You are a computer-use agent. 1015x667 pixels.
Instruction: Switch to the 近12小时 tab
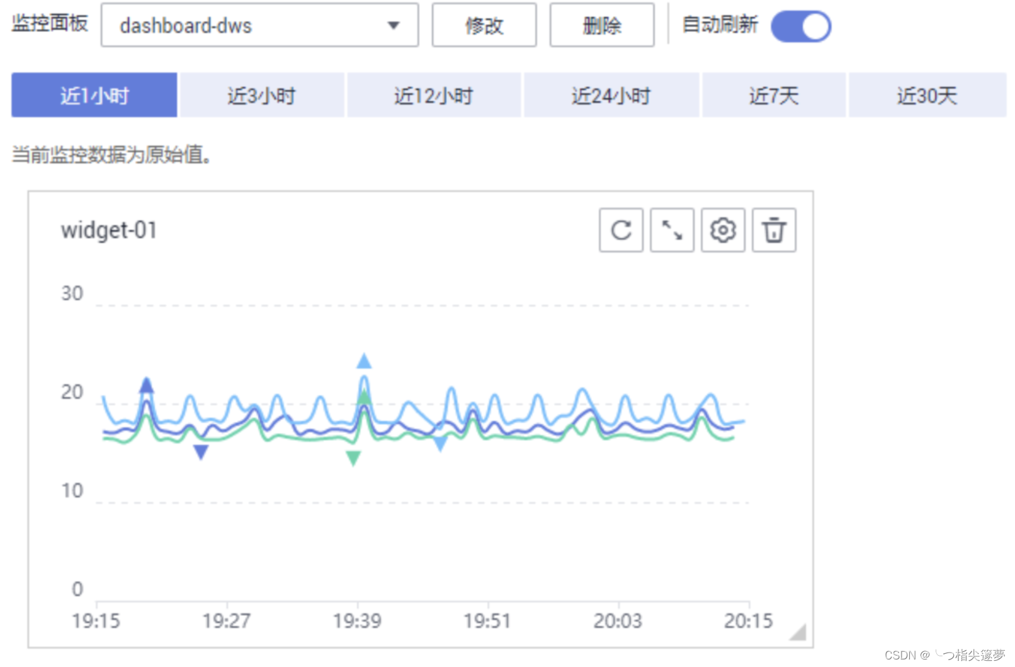(x=434, y=95)
